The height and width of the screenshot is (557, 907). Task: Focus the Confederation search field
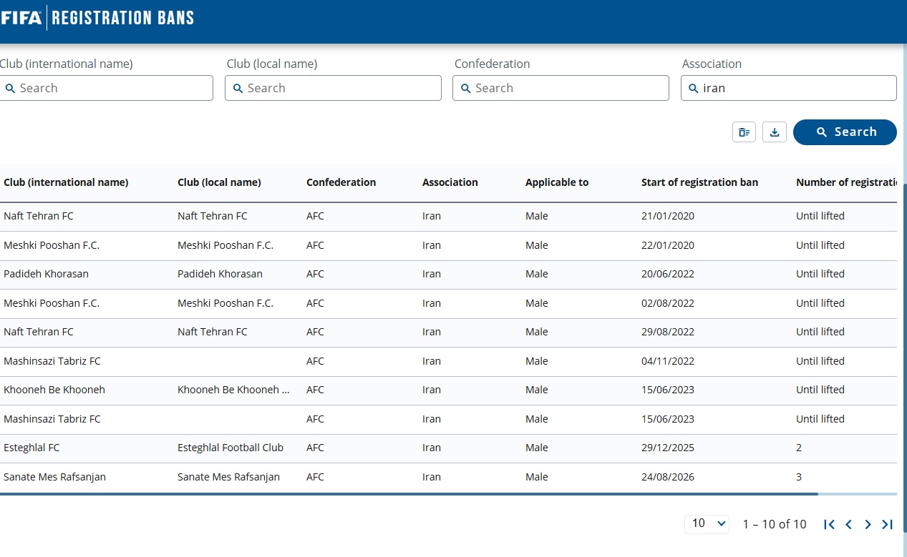point(561,88)
